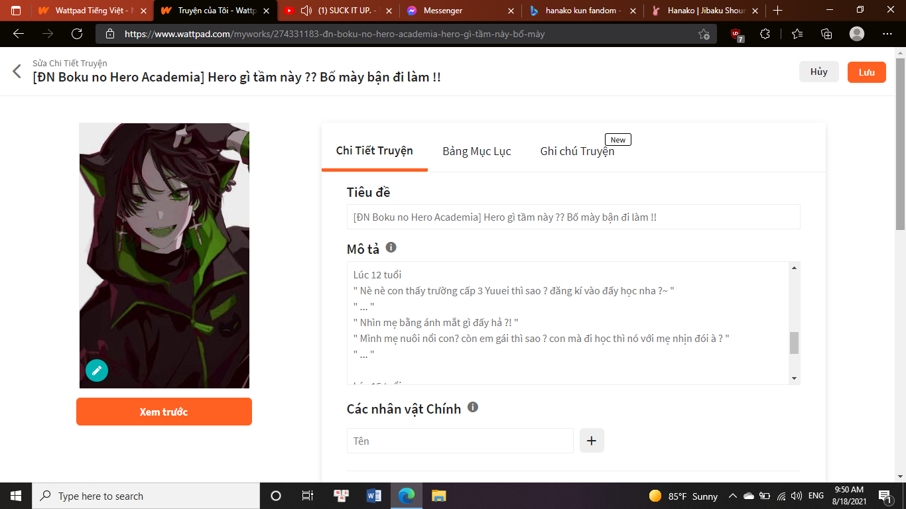The image size is (906, 509).
Task: Switch to the Ghi chú Truyện tab
Action: [577, 151]
